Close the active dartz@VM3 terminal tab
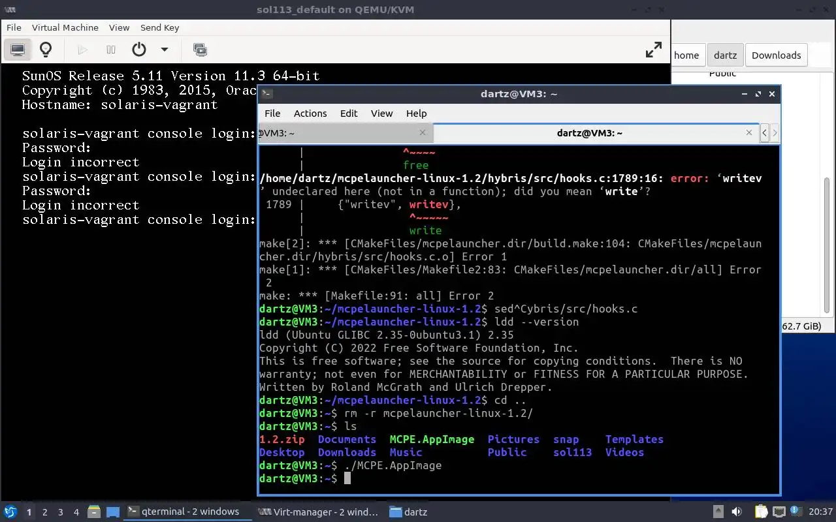 [x=749, y=132]
